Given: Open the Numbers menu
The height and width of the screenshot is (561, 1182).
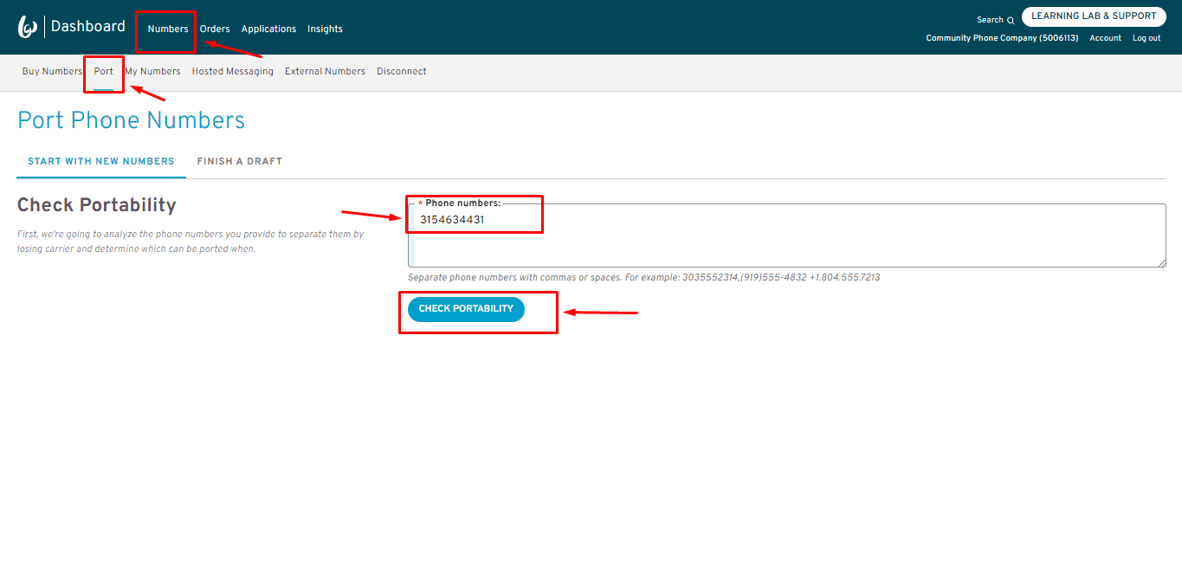Looking at the screenshot, I should [x=167, y=29].
